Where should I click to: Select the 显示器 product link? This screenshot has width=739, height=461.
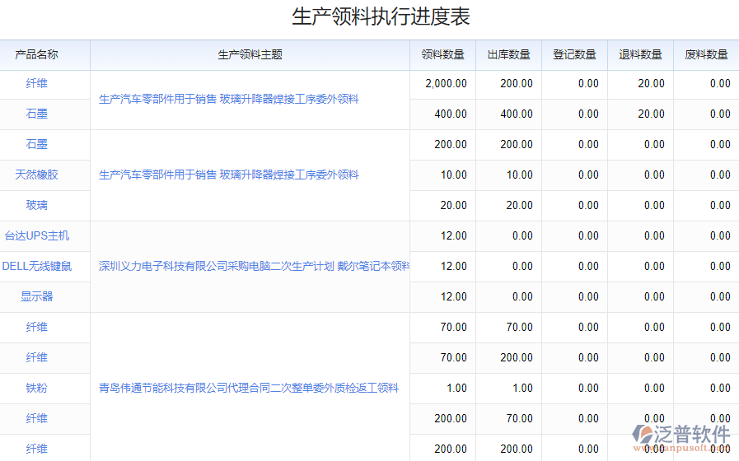tap(37, 296)
